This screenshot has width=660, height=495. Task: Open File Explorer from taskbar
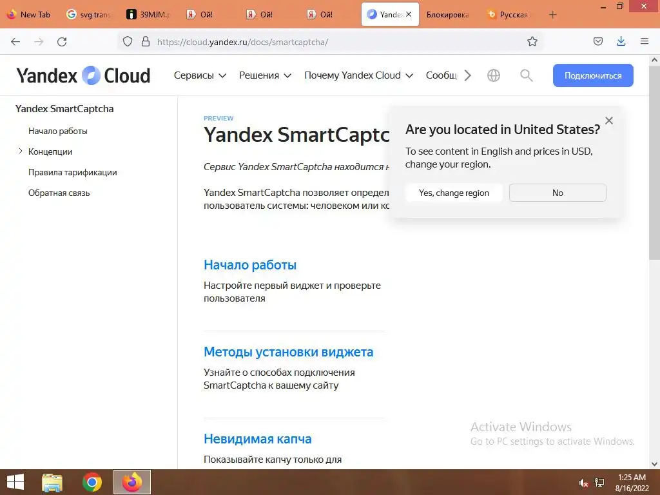(52, 482)
